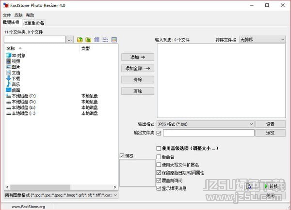Enable the 重命名 checkbox
Image resolution: width=291 pixels, height=210 pixels.
click(159, 157)
